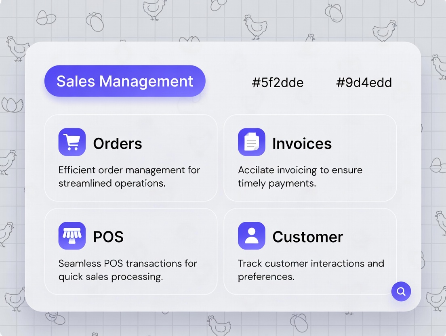Click the 'Seamless POS transactions' description
This screenshot has height=336, width=446.
[x=127, y=270]
